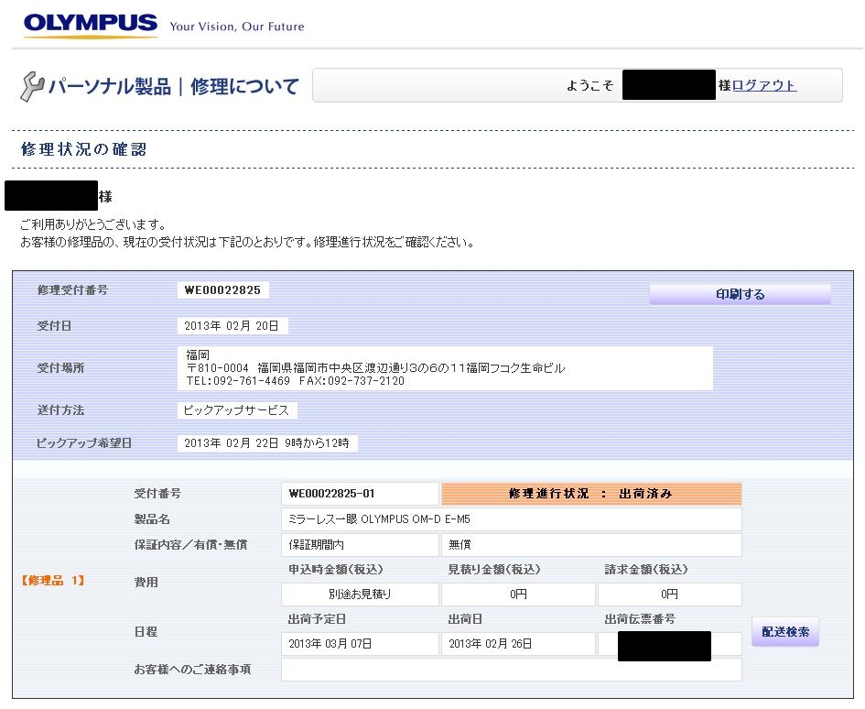Image resolution: width=865 pixels, height=709 pixels.
Task: Click the 修理進行状況 : 出荷済み status banner
Action: pos(591,494)
